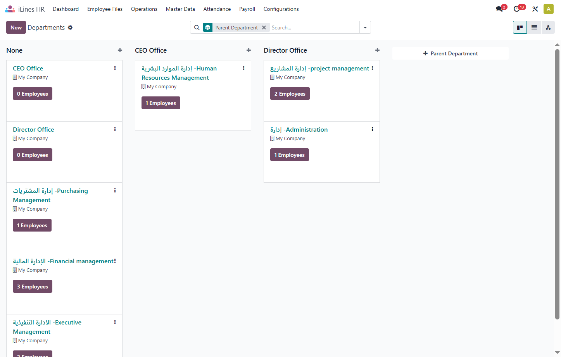Click the vertical page scrollbar
This screenshot has height=357, width=561.
pos(557,184)
